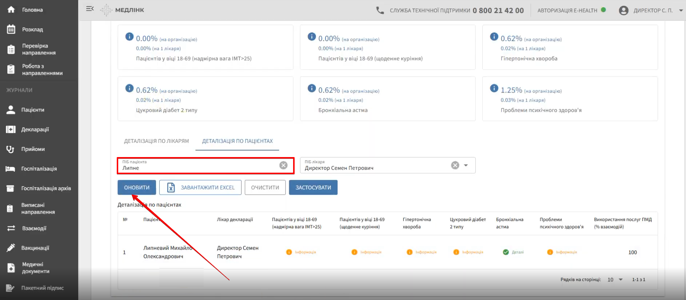The width and height of the screenshot is (686, 300).
Task: Click the МЕДЛІНК logo icon
Action: click(x=106, y=10)
